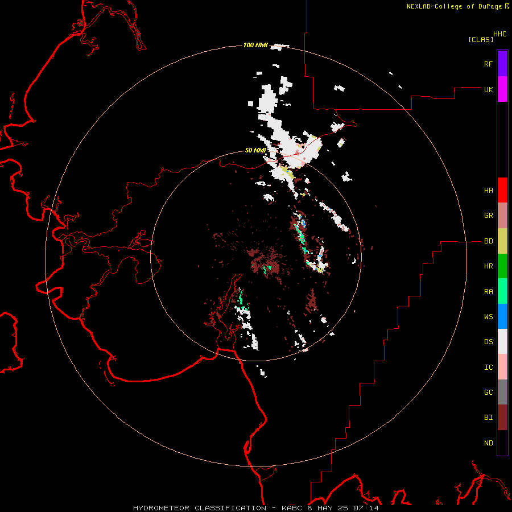Click the RF purple legend swatch
The width and height of the screenshot is (512, 512).
pyautogui.click(x=502, y=64)
